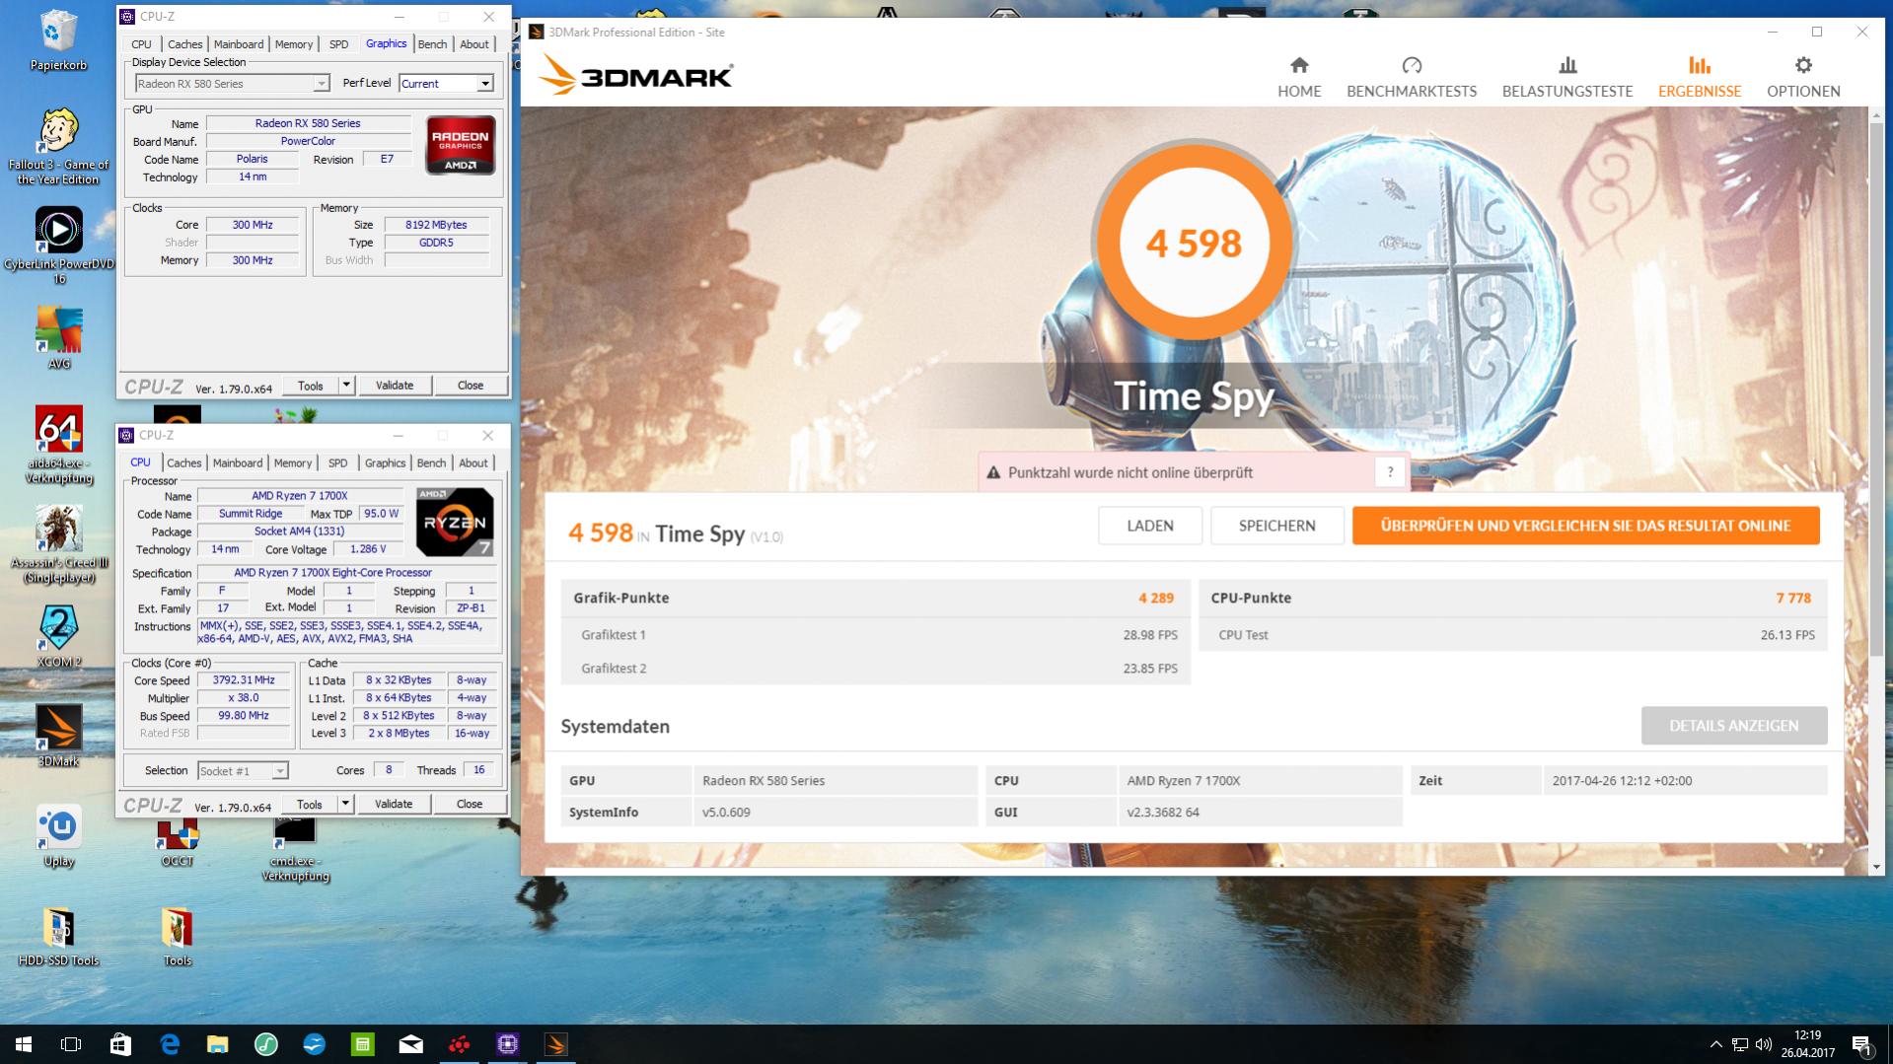This screenshot has height=1064, width=1893.
Task: Open About tab in upper CPU-Z window
Action: coord(474,44)
